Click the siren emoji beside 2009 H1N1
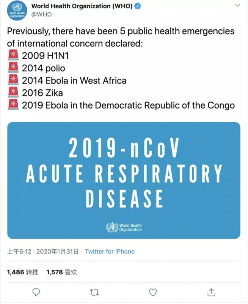Viewport: 248px width, 304px height. [13, 55]
